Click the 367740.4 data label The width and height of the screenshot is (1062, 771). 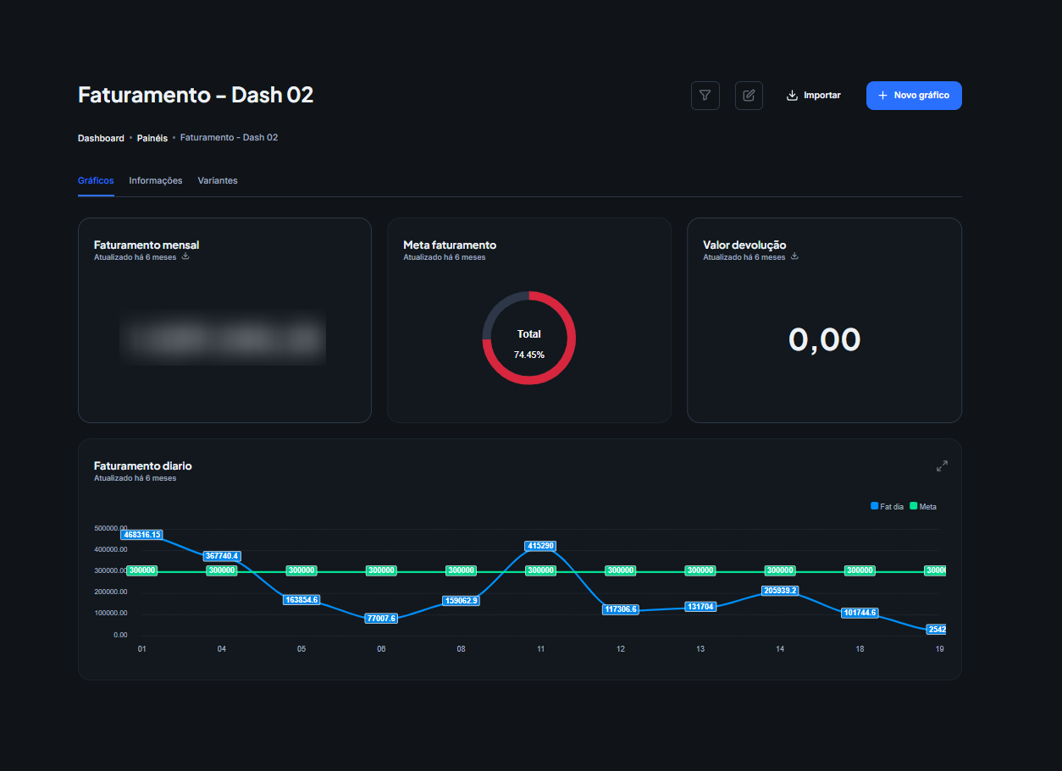click(222, 556)
